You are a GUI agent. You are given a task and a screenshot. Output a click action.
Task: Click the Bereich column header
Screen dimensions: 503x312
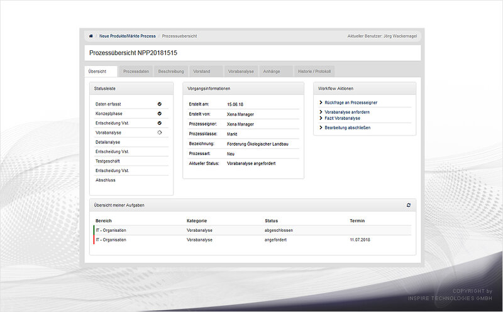coord(104,221)
